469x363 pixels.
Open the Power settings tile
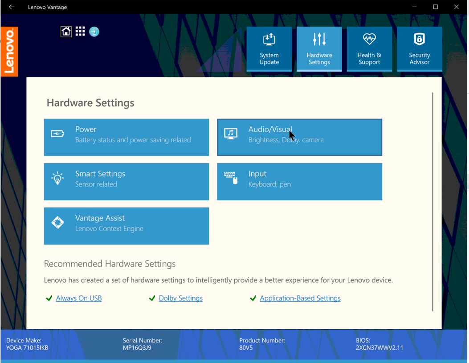[126, 137]
